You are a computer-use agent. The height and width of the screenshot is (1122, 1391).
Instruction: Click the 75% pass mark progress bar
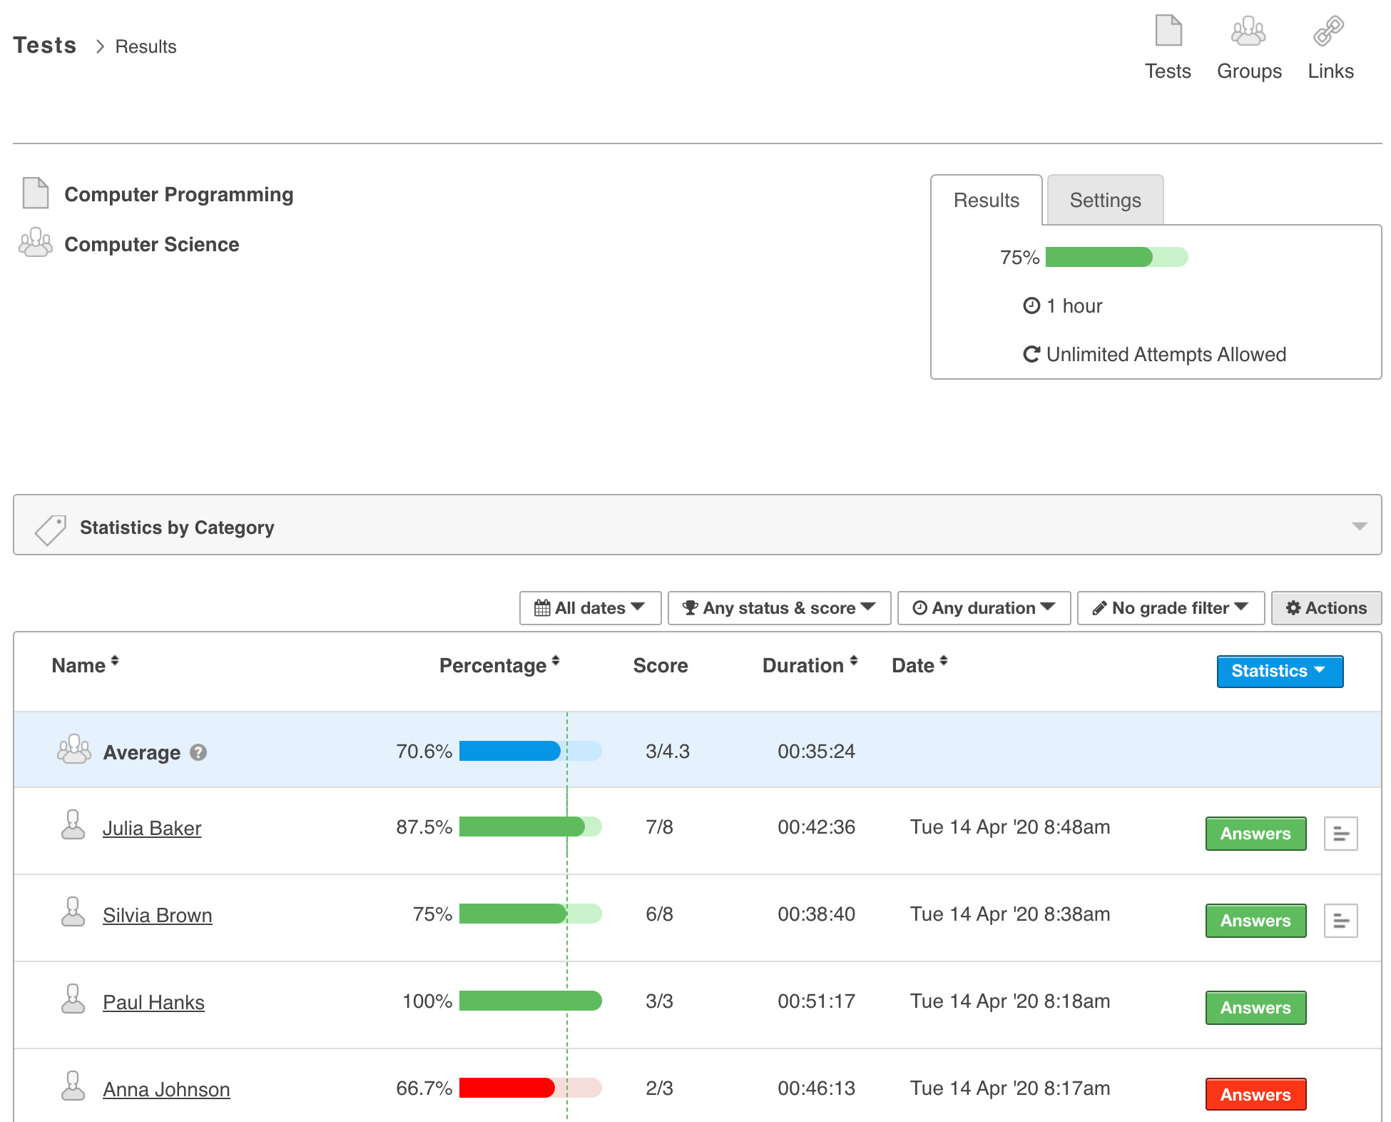click(x=1116, y=257)
